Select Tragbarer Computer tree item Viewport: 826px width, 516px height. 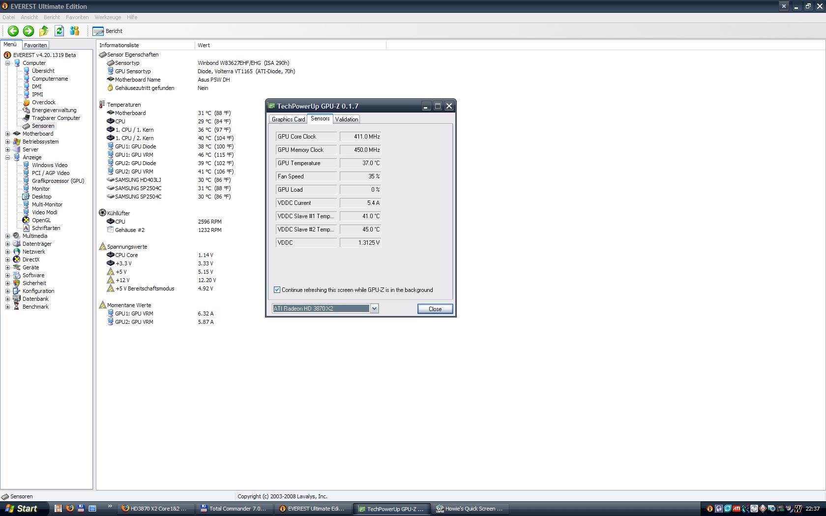pos(56,118)
